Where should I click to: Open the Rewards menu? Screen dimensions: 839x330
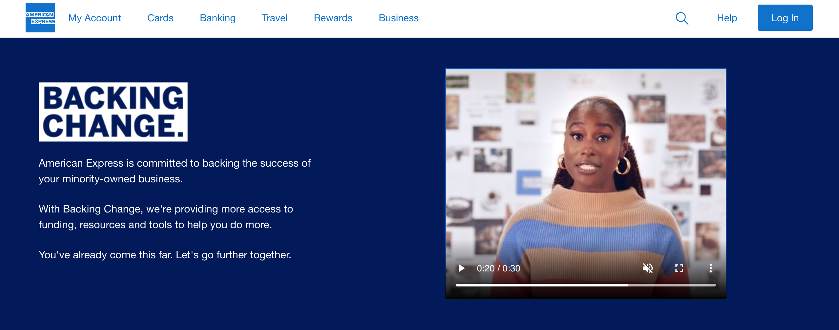[x=333, y=18]
